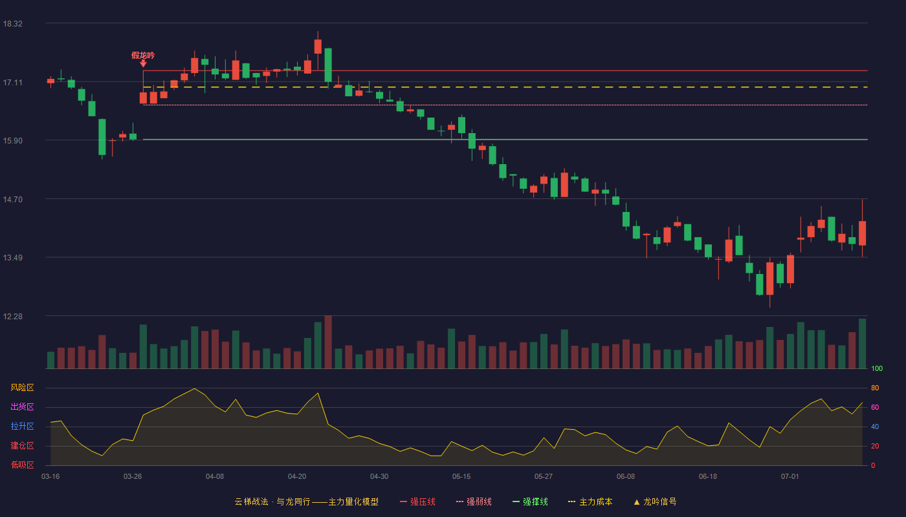Click the 04-20 date axis label
The height and width of the screenshot is (517, 906).
(x=297, y=476)
